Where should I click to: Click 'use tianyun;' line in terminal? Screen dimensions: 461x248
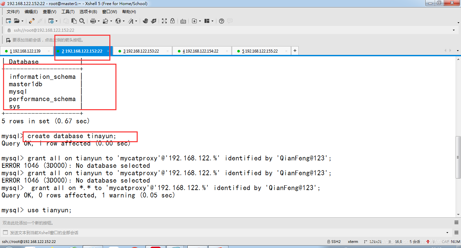[50, 210]
